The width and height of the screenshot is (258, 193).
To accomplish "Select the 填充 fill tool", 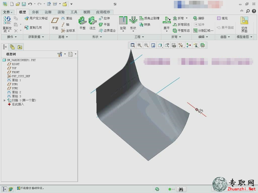I will tap(222, 18).
